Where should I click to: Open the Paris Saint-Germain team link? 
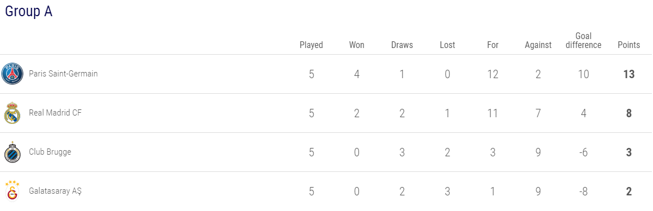(63, 74)
